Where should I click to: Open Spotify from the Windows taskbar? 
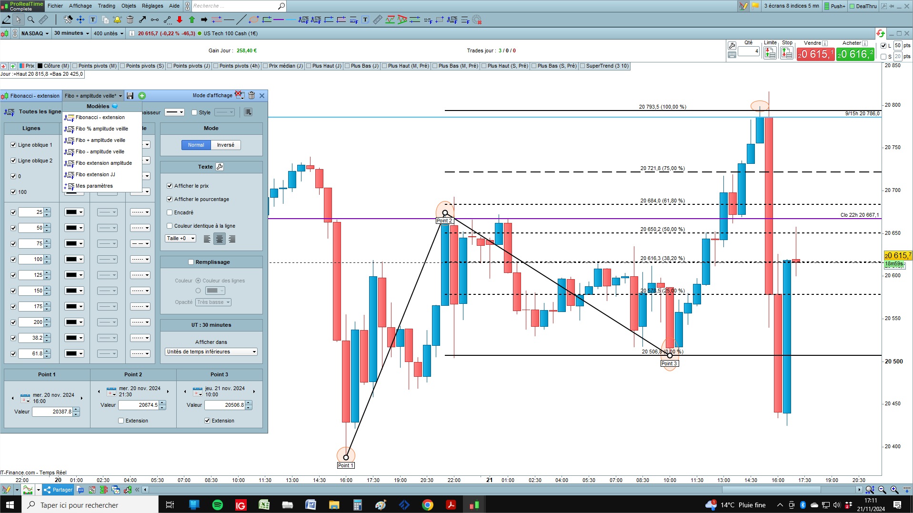[x=217, y=505]
